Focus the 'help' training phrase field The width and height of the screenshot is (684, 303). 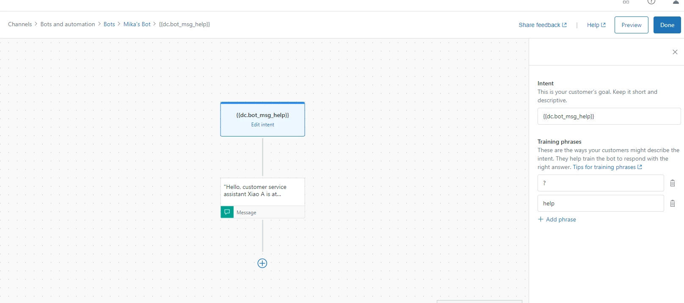(x=601, y=203)
